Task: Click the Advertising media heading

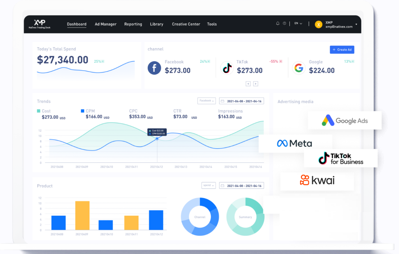Action: click(x=295, y=102)
